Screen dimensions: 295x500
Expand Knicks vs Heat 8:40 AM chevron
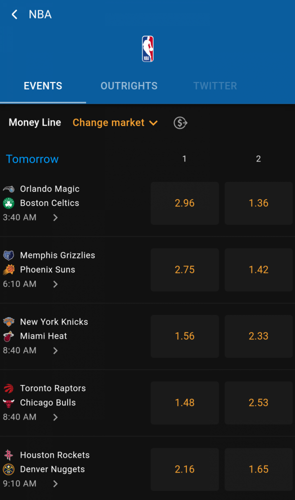55,350
